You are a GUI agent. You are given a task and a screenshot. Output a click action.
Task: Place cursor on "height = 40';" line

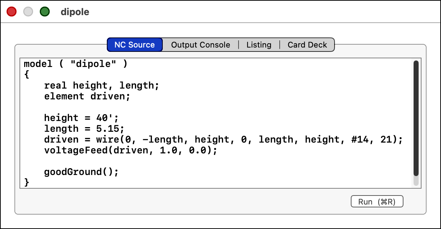[x=81, y=118]
